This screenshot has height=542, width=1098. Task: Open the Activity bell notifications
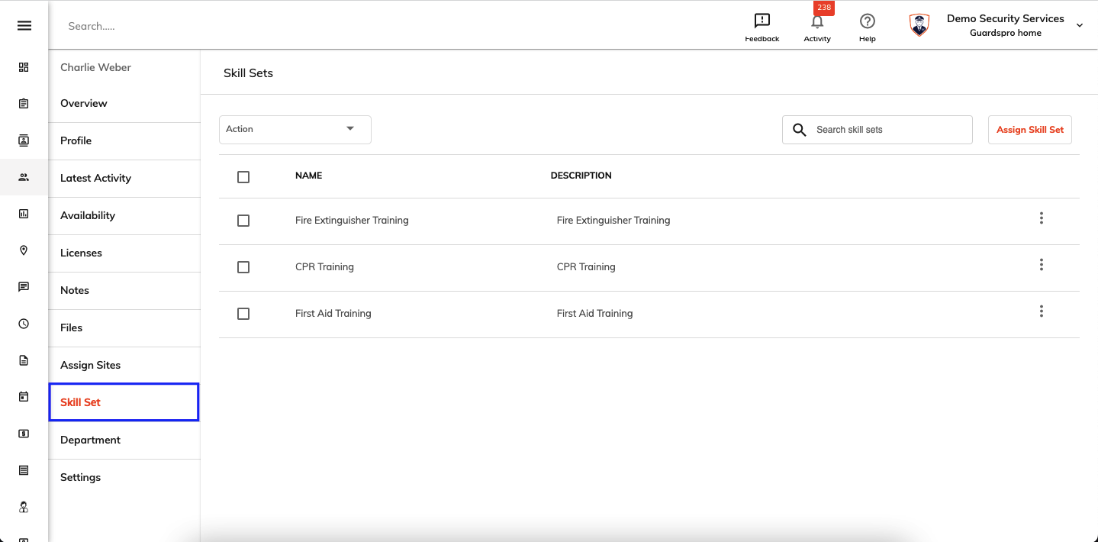coord(817,21)
